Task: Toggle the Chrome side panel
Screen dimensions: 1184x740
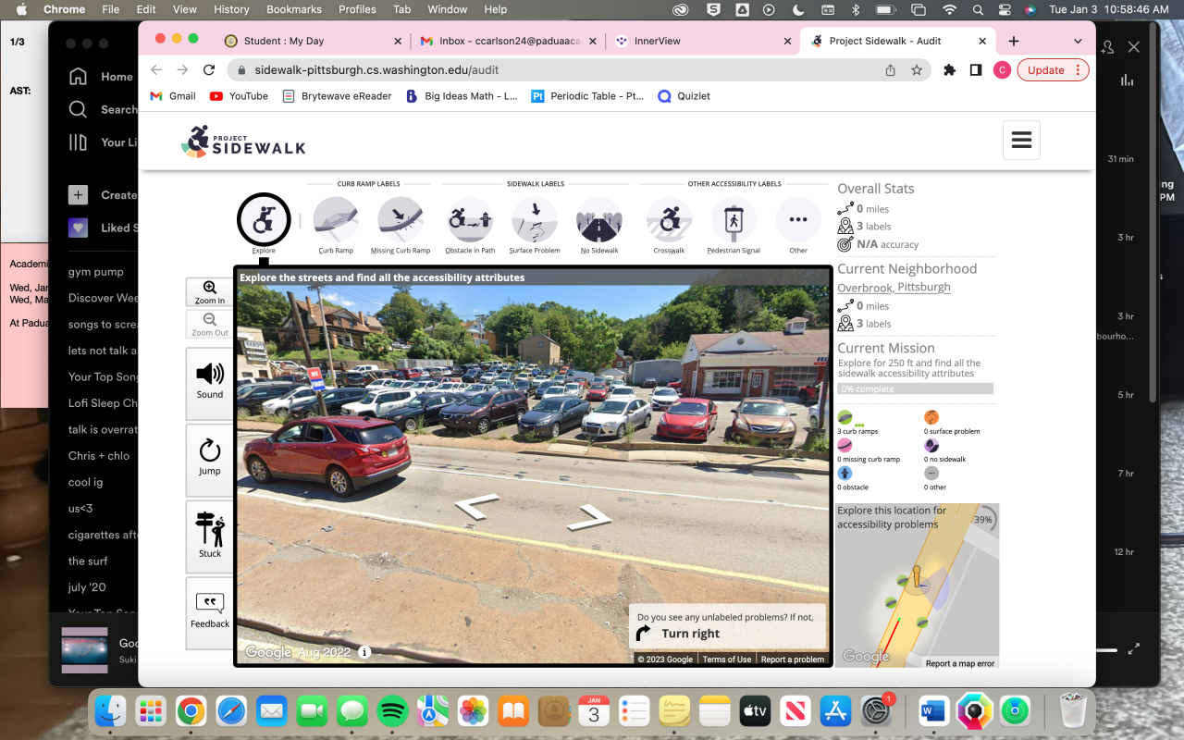Action: [975, 70]
